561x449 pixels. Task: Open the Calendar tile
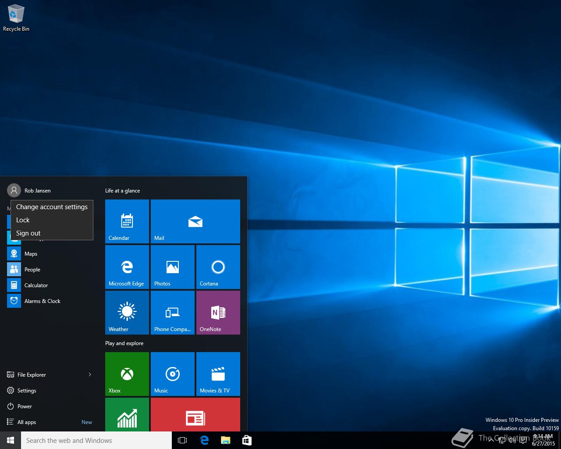click(127, 221)
